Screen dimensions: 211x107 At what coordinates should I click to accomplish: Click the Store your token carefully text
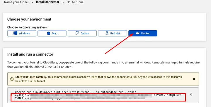[31, 77]
